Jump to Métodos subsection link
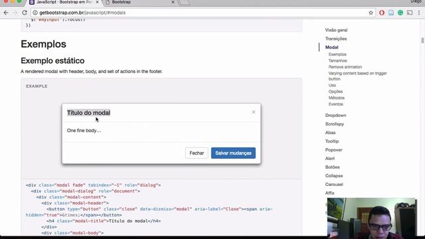425x239 pixels. click(x=337, y=98)
